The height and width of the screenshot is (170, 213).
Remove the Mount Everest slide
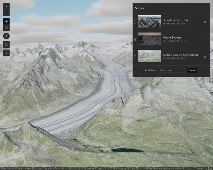pyautogui.click(x=205, y=40)
